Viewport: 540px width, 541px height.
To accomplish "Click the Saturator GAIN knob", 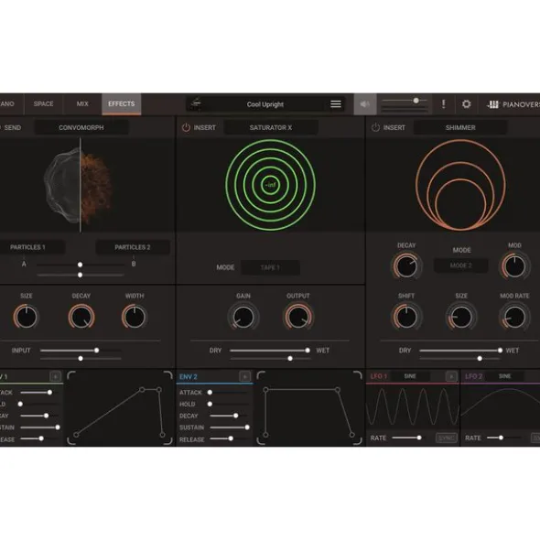I will [x=243, y=317].
